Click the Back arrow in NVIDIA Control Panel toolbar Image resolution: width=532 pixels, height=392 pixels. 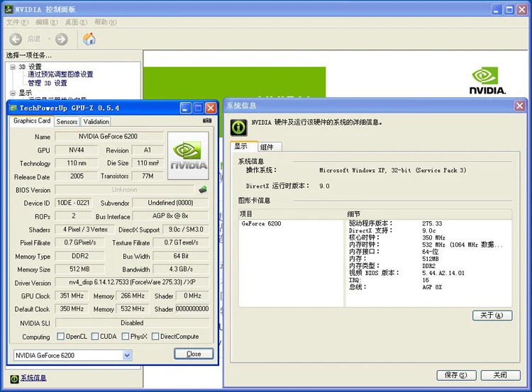pyautogui.click(x=16, y=39)
